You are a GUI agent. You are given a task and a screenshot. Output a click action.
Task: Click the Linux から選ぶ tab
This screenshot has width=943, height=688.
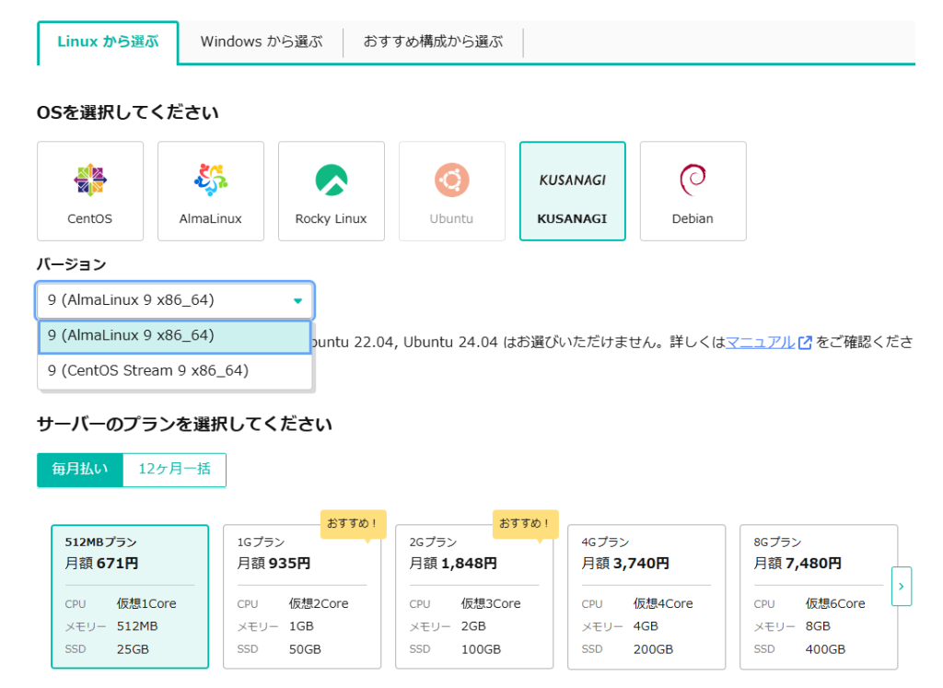point(108,41)
